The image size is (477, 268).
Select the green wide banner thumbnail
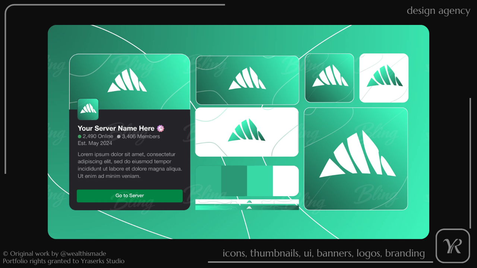pyautogui.click(x=247, y=80)
